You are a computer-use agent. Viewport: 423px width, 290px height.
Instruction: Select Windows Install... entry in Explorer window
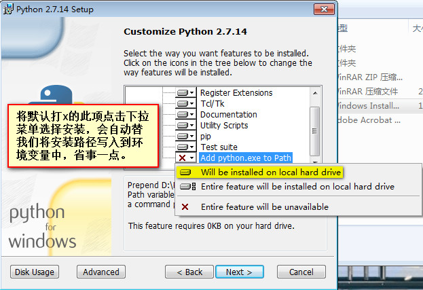click(369, 106)
